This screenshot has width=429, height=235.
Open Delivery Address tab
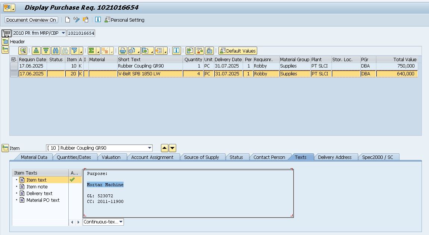(x=335, y=157)
